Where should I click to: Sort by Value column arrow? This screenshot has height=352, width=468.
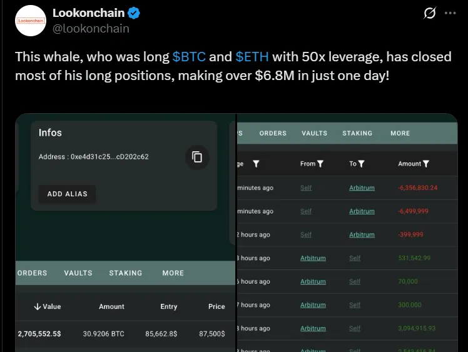point(38,306)
